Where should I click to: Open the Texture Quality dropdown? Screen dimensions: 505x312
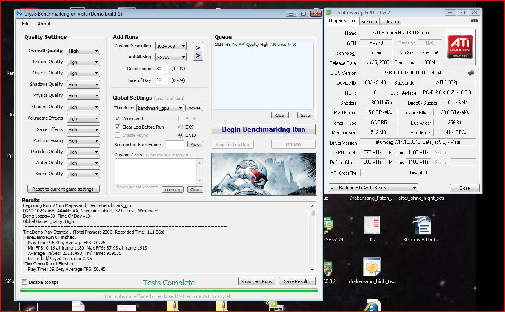(83, 62)
